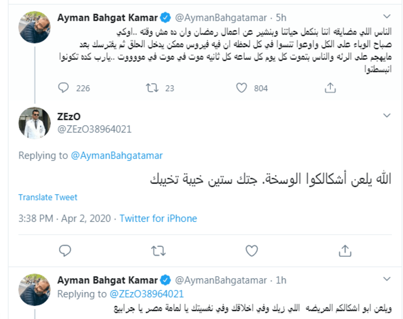
Task: Open the 3:38 PM Apr 2, 2020 timestamp
Action: point(64,219)
